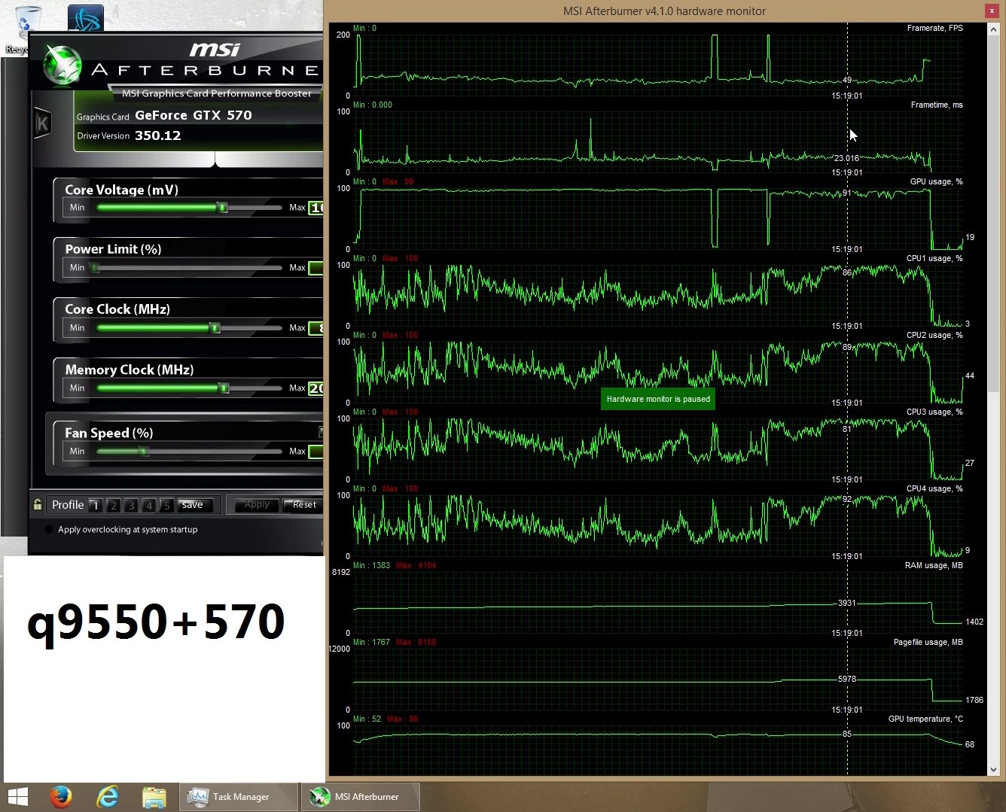Click hardware monitor scrollbar up arrow
This screenshot has width=1006, height=812.
coord(993,29)
